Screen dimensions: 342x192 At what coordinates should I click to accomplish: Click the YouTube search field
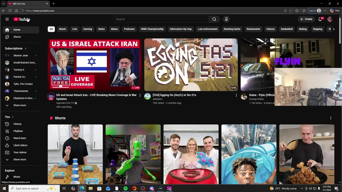point(161,19)
